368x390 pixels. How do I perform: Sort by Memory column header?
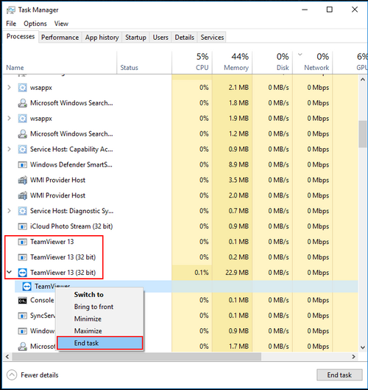[232, 63]
